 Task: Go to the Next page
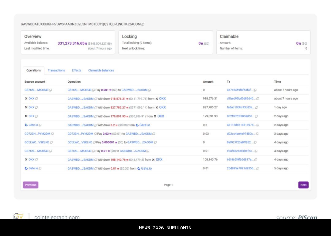(x=303, y=185)
